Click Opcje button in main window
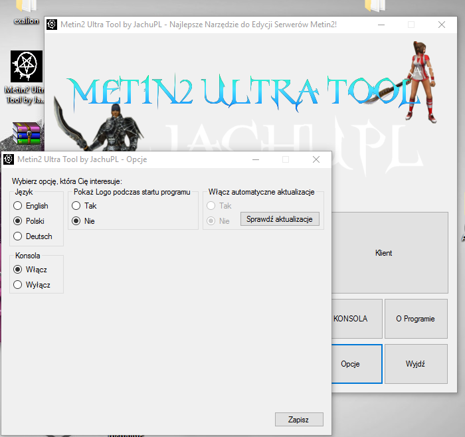The image size is (465, 437). click(x=357, y=364)
